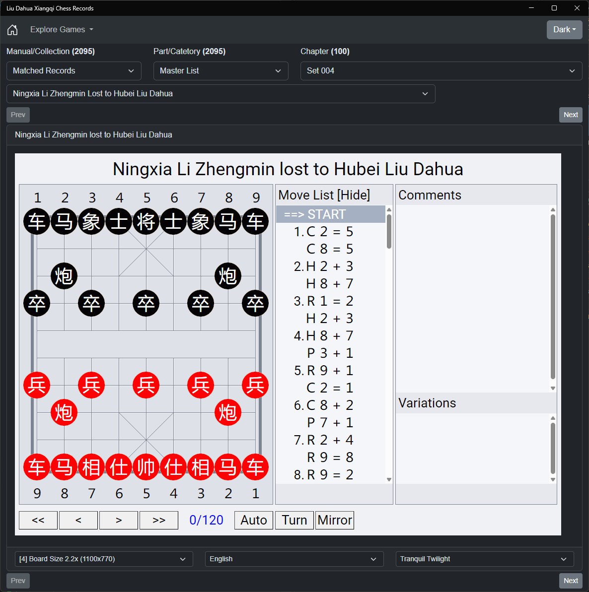The width and height of the screenshot is (589, 592).
Task: Open the Matched Records collection dropdown
Action: point(74,70)
